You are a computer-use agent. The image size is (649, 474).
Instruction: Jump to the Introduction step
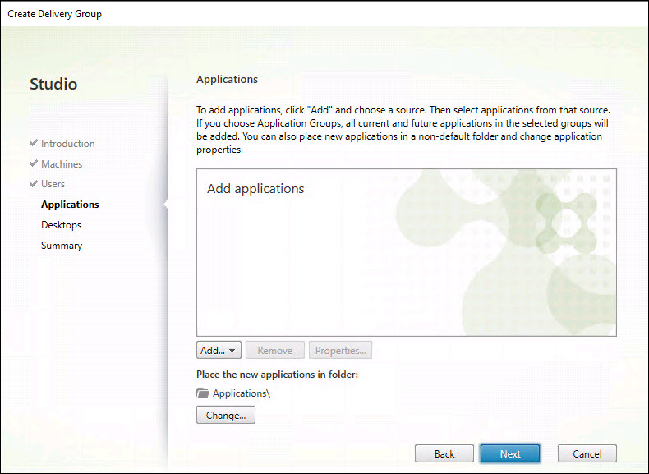[x=67, y=144]
